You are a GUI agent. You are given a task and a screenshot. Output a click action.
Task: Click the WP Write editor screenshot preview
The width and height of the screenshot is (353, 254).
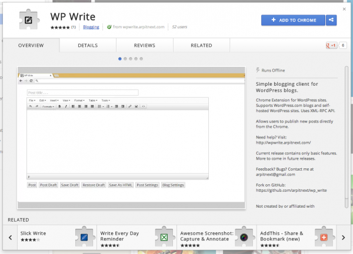pos(131,137)
